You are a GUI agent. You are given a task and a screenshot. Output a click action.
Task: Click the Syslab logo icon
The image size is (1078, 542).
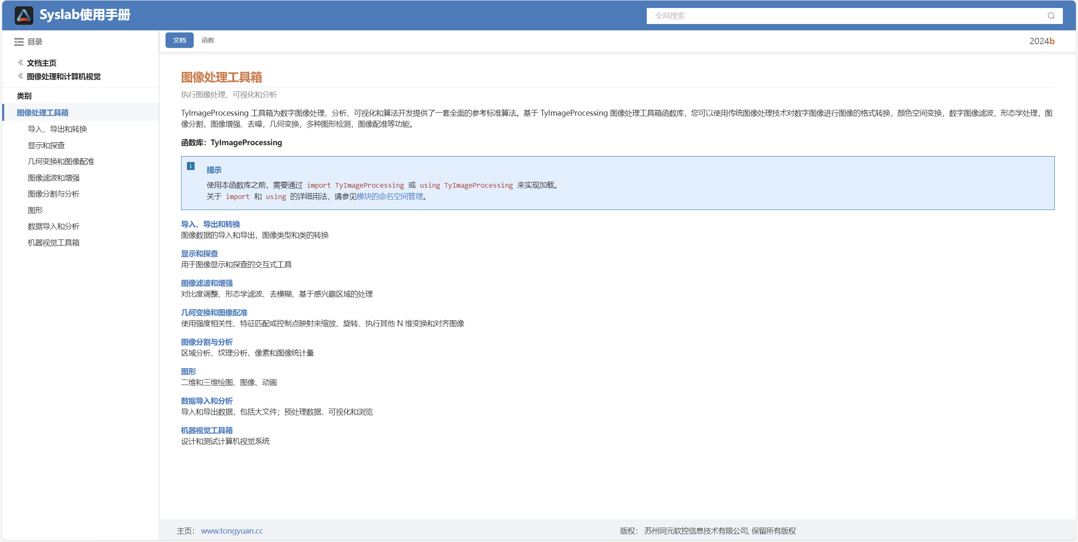tap(24, 16)
